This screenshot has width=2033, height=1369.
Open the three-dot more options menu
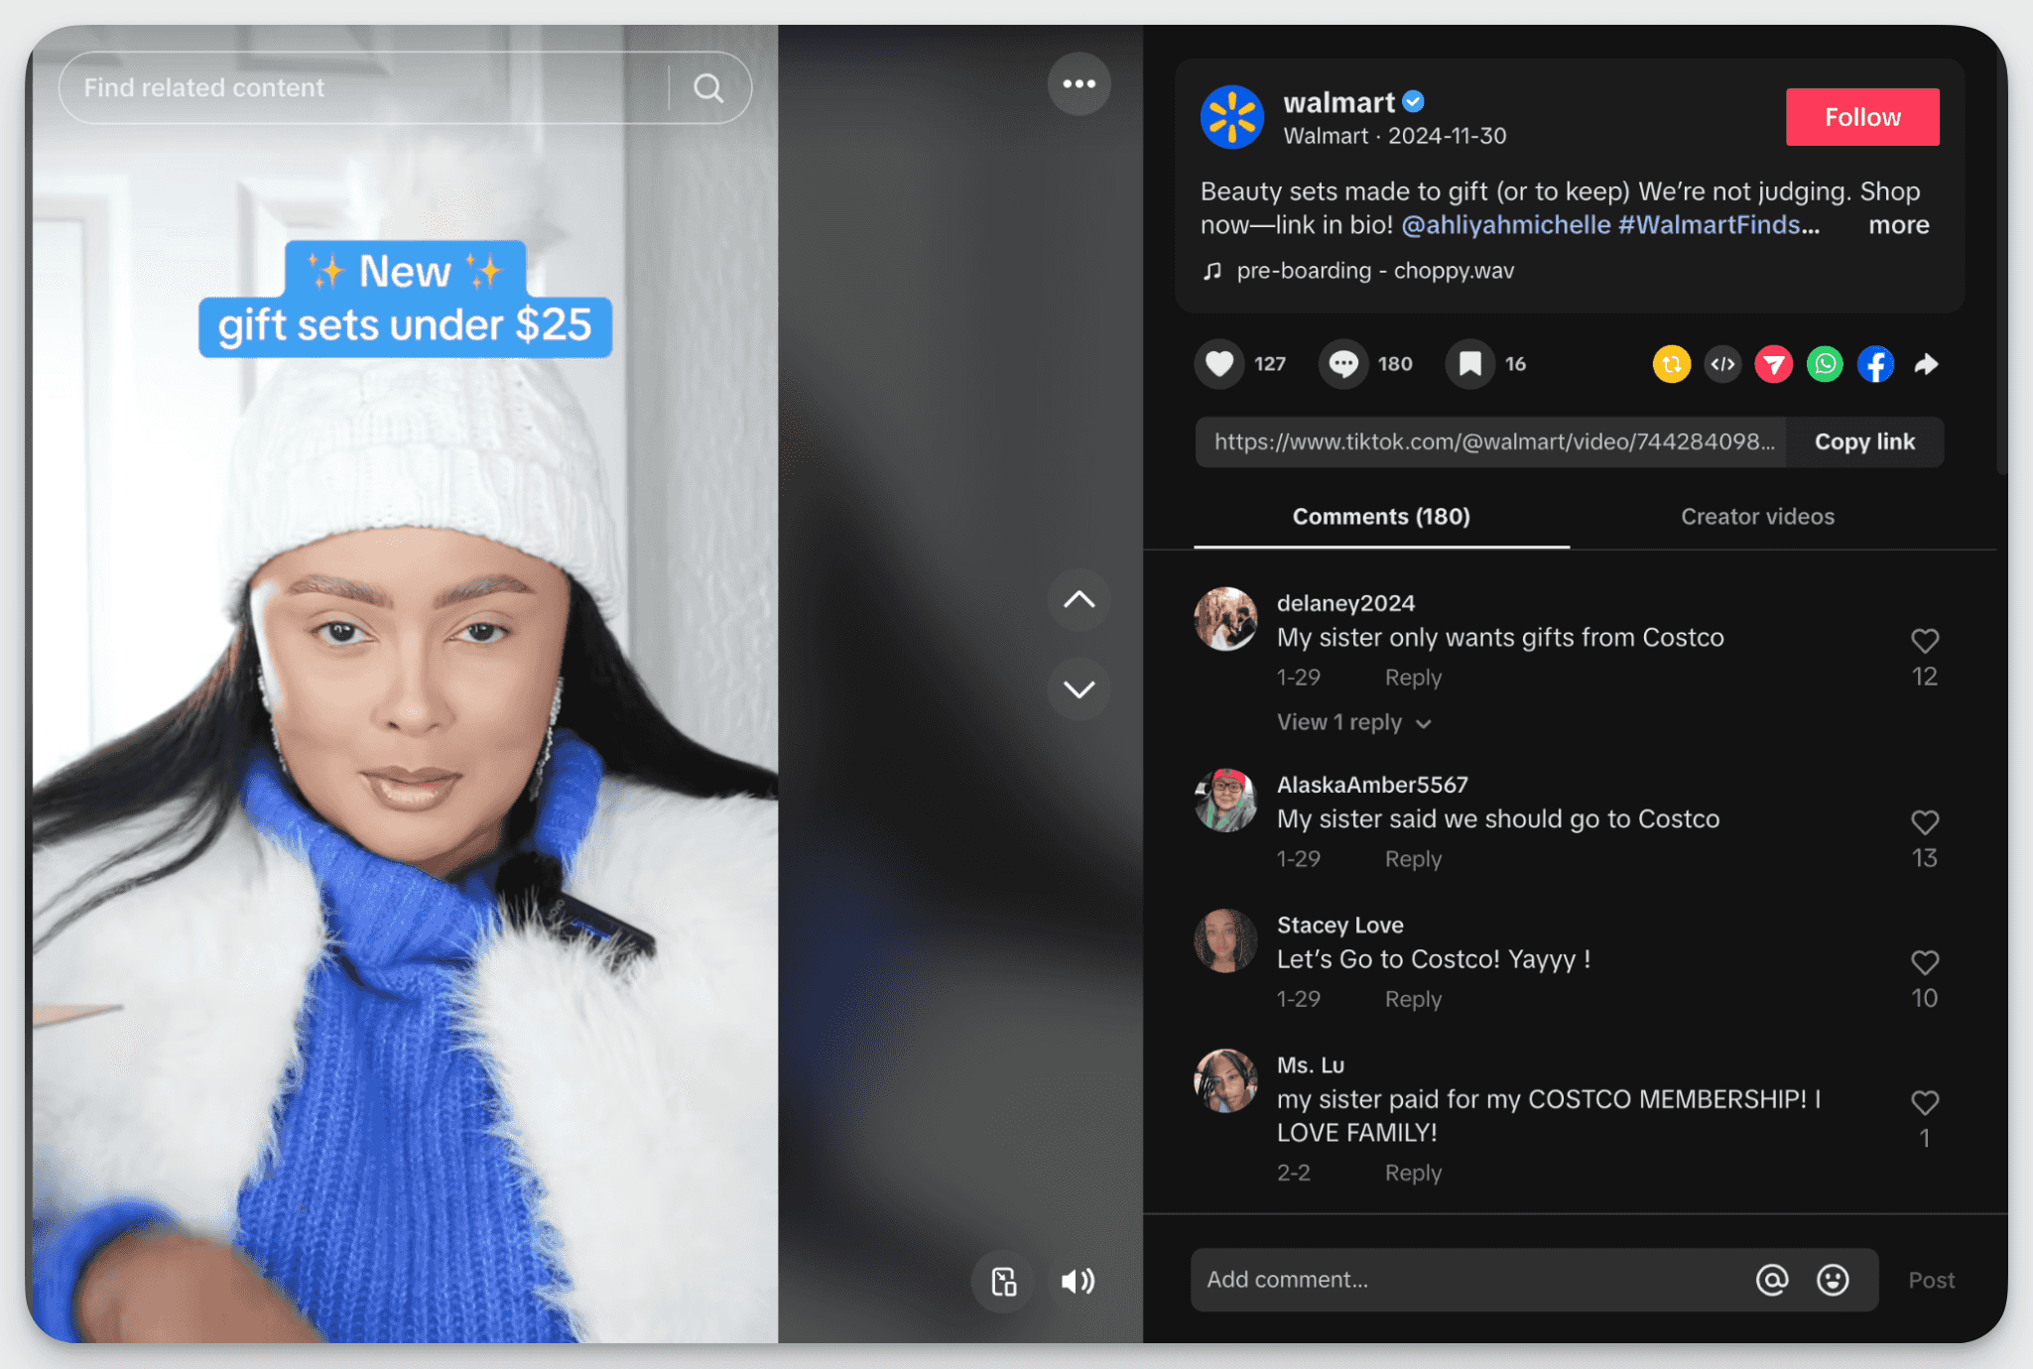1079,83
